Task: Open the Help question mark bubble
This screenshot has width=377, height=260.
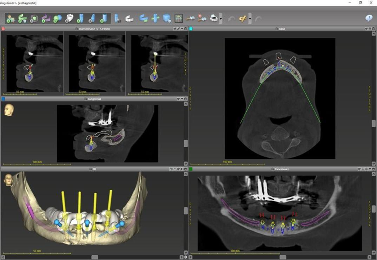Action: [x=369, y=18]
